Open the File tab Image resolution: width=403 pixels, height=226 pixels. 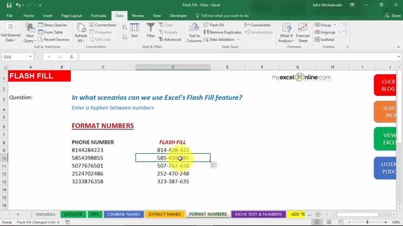pos(9,16)
